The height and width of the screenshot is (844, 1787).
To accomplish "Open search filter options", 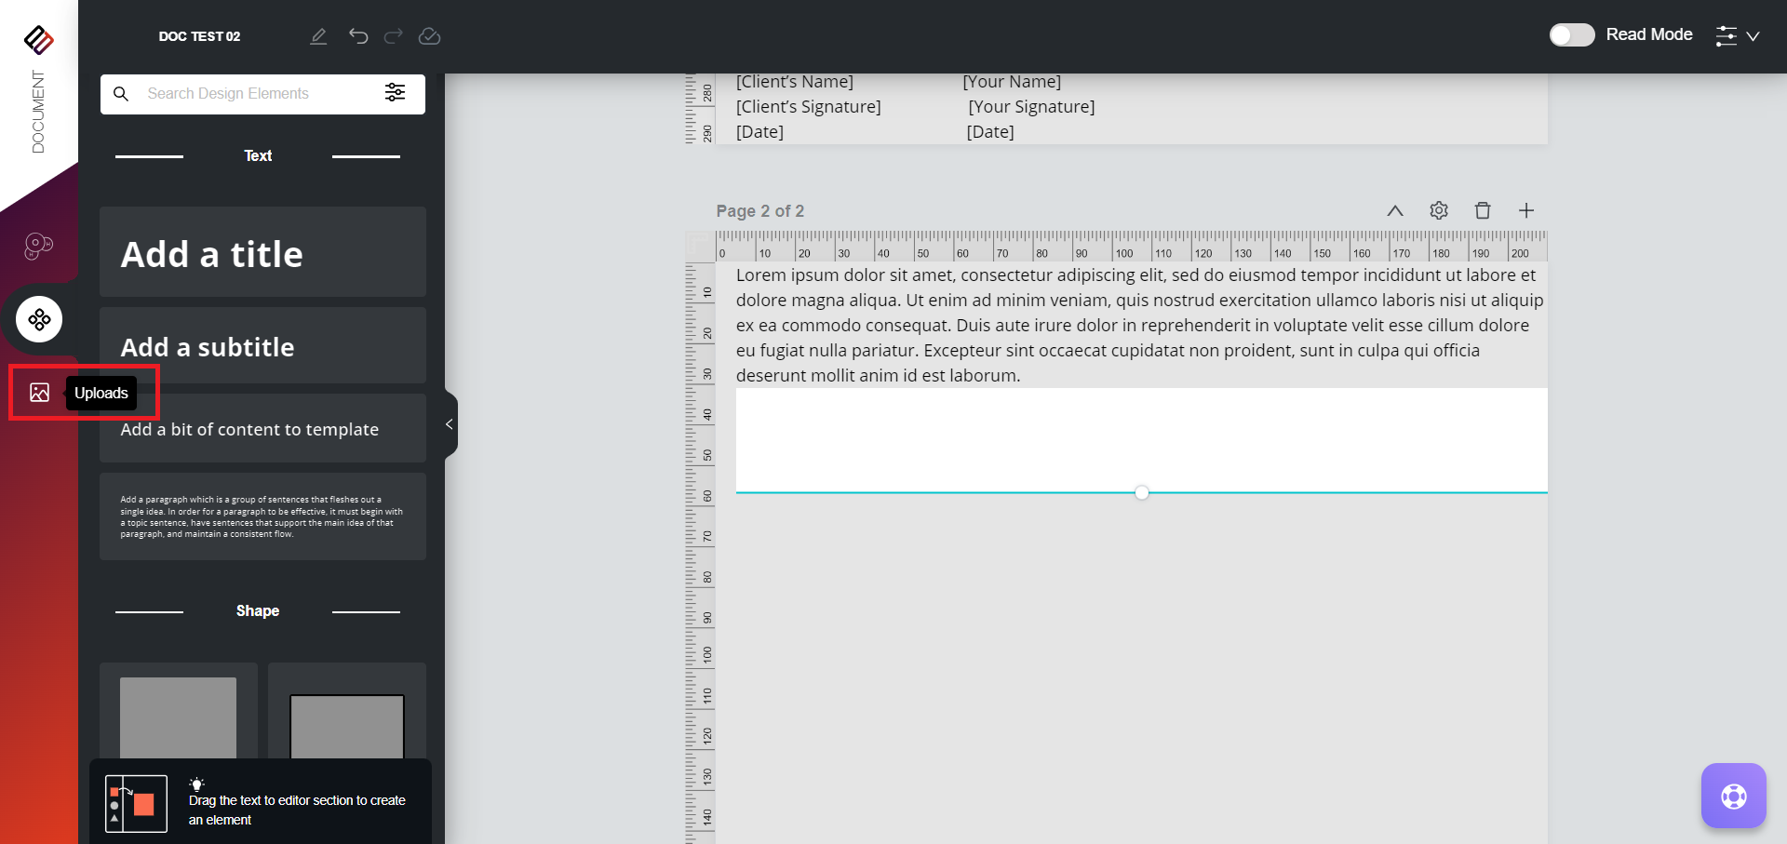I will [395, 93].
